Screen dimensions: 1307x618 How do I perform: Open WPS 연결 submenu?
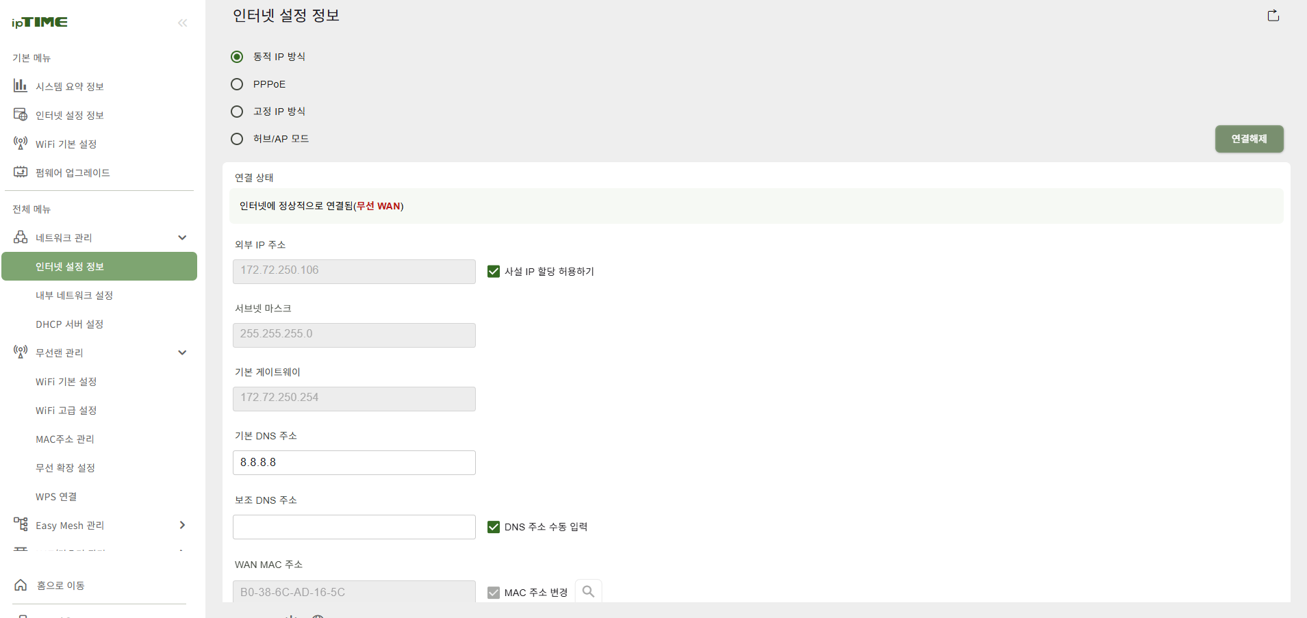pos(56,496)
